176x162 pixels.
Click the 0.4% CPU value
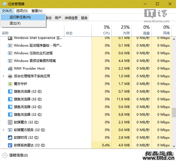[106, 145]
